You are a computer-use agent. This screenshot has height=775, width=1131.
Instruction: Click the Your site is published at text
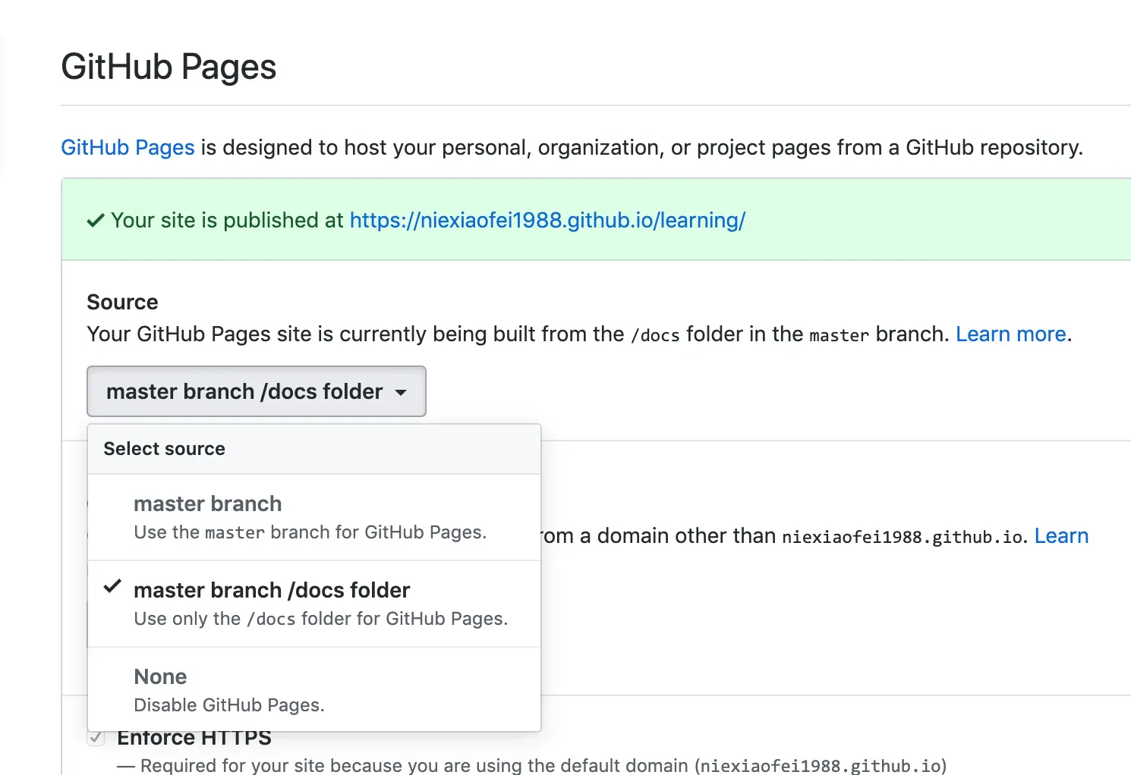pos(228,220)
